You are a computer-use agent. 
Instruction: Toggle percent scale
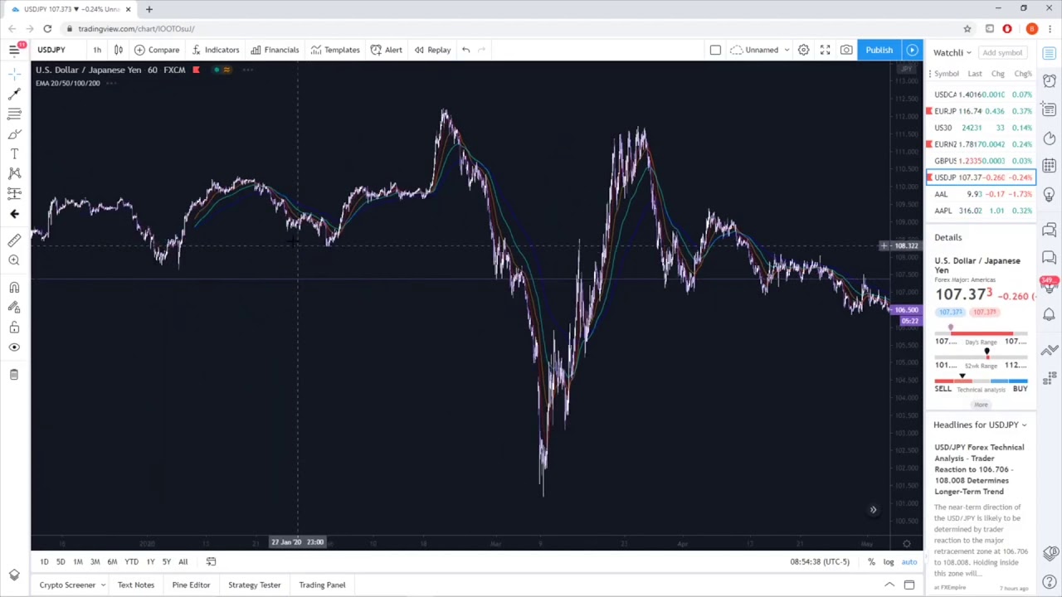tap(871, 562)
